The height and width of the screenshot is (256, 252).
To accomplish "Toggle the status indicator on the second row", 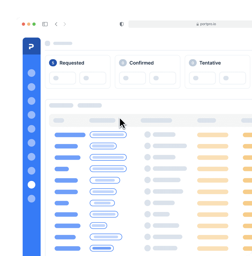I will (147, 146).
